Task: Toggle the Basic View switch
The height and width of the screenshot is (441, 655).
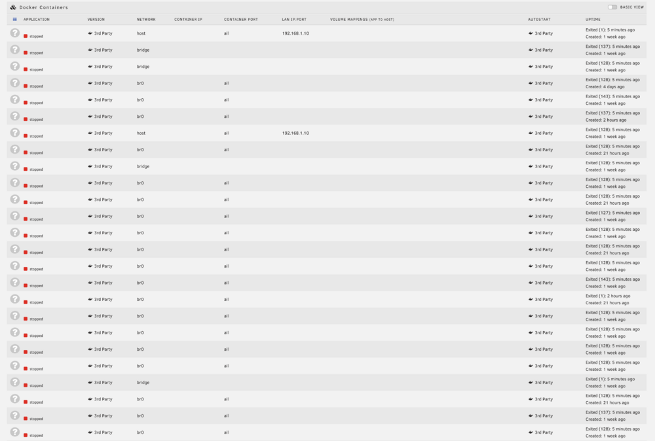Action: (x=612, y=7)
